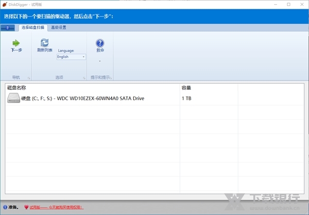The height and width of the screenshot is (215, 309).
Task: Click the 导航 group expander launcher
Action: pos(29,78)
